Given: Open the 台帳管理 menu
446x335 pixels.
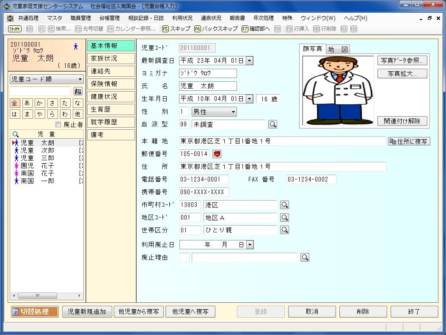Looking at the screenshot, I should click(x=109, y=18).
